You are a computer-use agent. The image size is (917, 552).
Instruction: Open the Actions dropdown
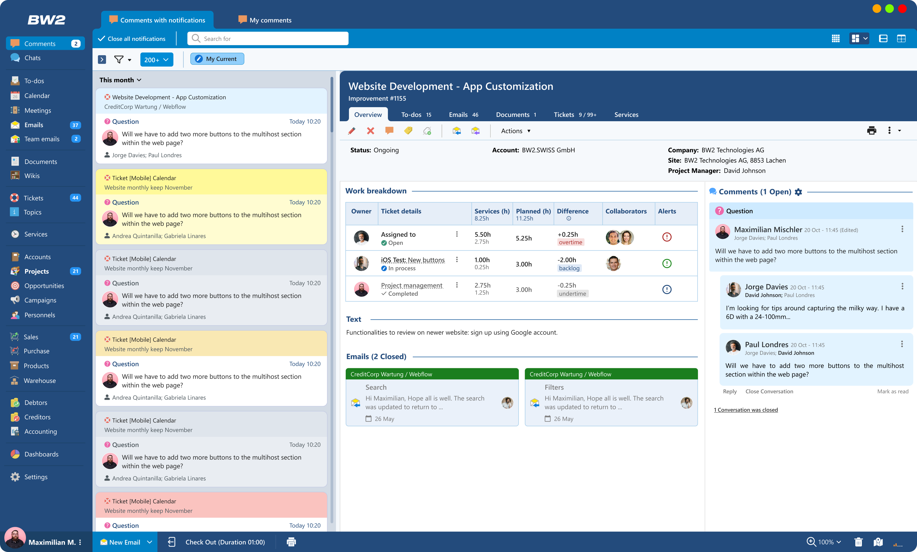[x=516, y=131]
